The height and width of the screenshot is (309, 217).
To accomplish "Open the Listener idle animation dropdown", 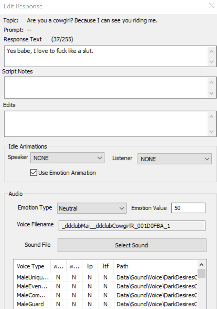I will [x=175, y=159].
